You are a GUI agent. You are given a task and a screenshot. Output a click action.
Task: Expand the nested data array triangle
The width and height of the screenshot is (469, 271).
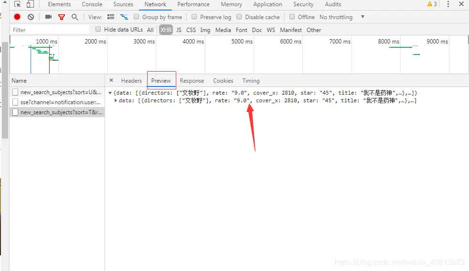tap(116, 100)
